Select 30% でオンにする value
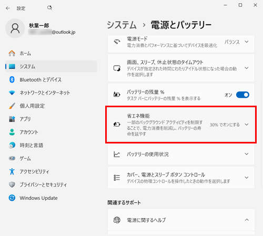The height and width of the screenshot is (236, 263). 225,125
